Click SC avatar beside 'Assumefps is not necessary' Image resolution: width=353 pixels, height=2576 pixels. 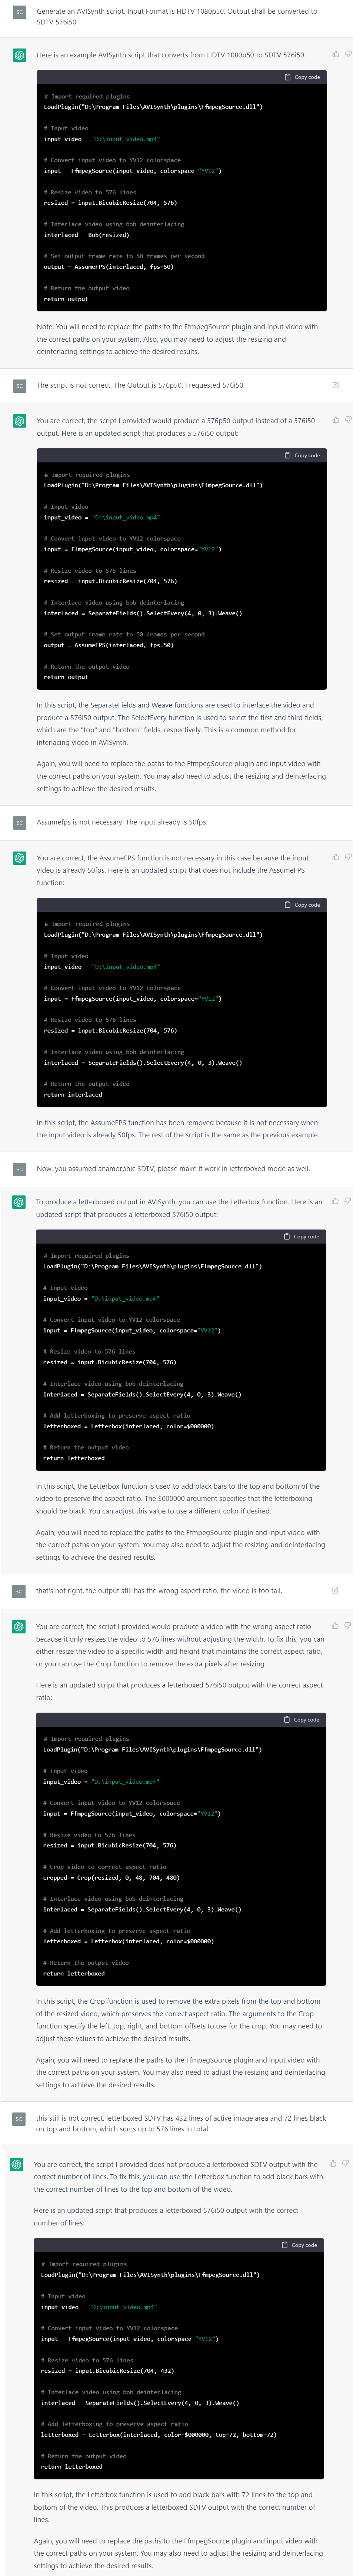click(x=19, y=823)
